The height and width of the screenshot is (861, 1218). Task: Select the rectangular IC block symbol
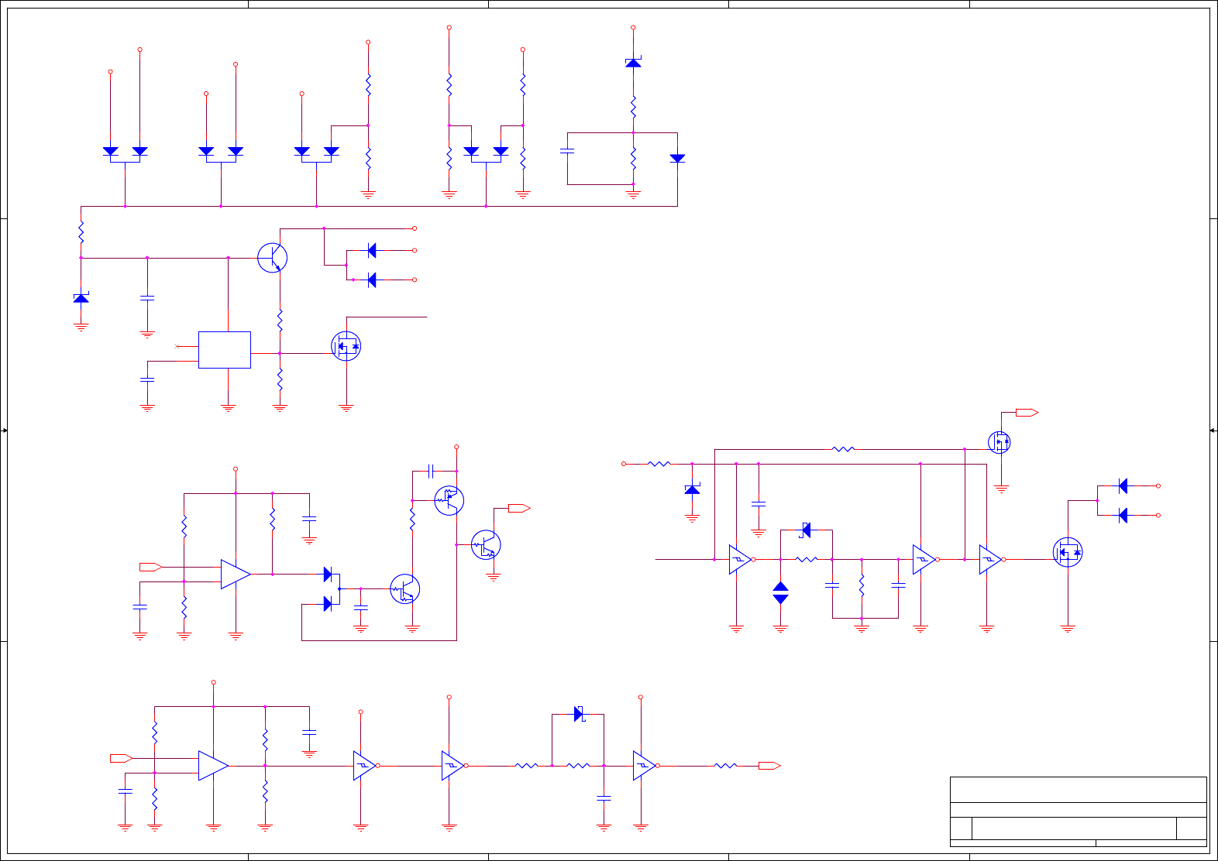[x=225, y=350]
